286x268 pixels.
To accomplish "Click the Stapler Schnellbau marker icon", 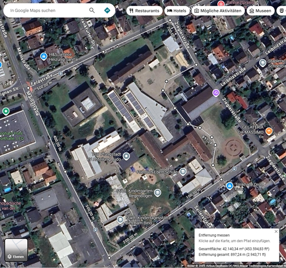I will click(263, 63).
